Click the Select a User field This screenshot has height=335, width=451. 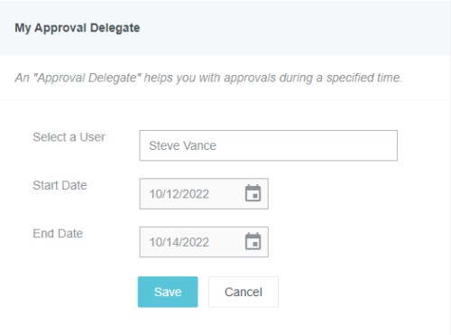(x=268, y=145)
